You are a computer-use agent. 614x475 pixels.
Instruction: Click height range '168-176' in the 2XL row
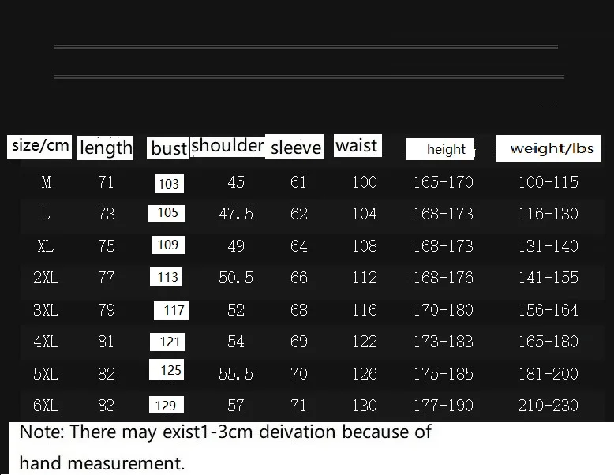(444, 278)
